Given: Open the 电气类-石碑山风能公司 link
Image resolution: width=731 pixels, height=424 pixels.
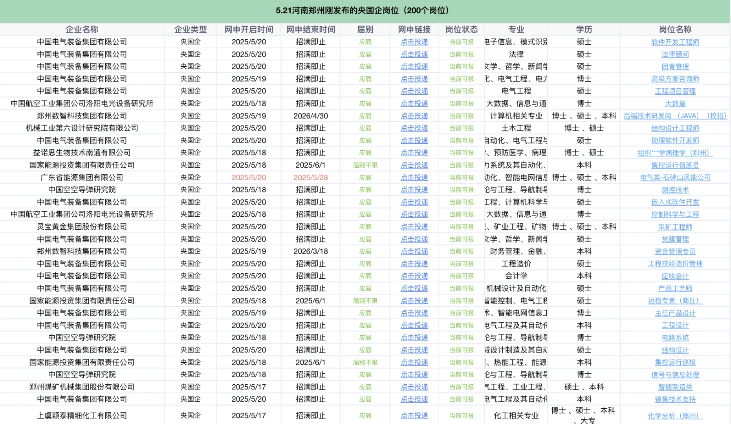Looking at the screenshot, I should 675,177.
